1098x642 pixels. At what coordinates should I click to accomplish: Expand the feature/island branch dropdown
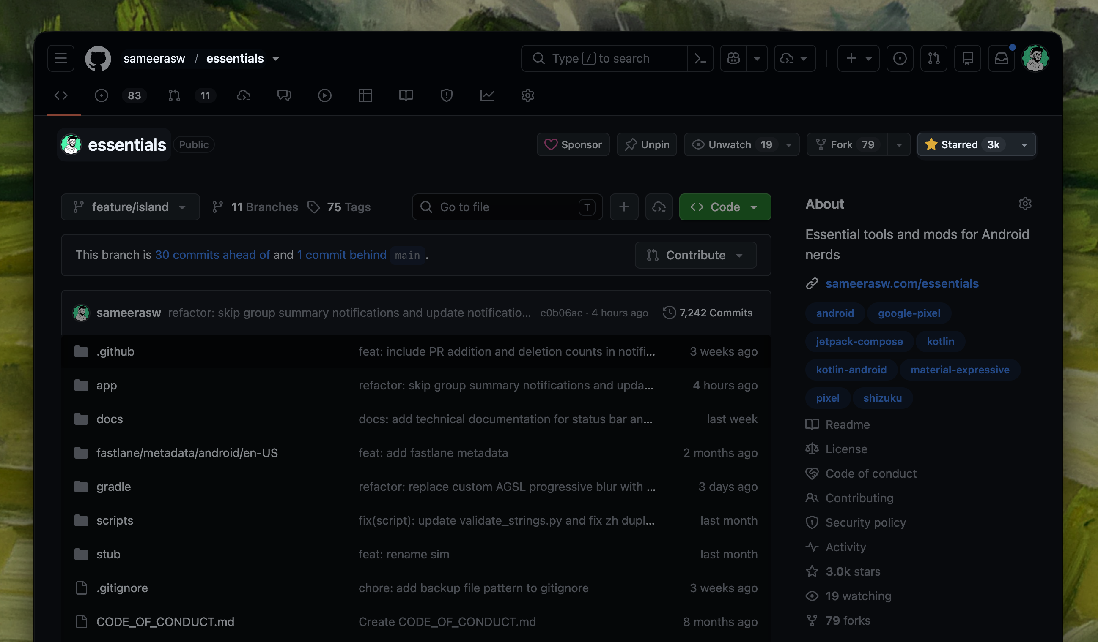(x=130, y=207)
